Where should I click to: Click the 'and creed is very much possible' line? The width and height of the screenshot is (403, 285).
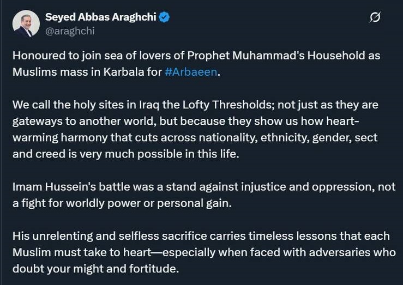[125, 154]
